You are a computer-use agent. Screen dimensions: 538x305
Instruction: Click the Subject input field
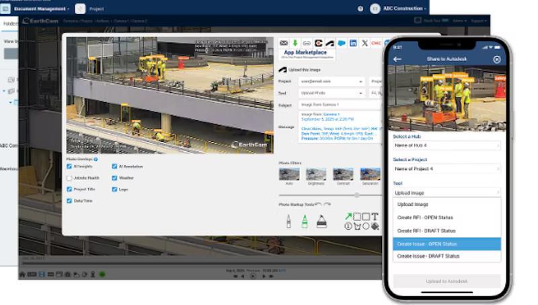coord(340,105)
